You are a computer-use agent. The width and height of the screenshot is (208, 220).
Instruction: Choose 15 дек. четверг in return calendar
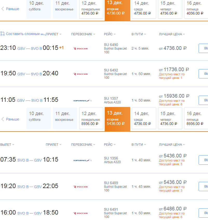click(x=170, y=118)
